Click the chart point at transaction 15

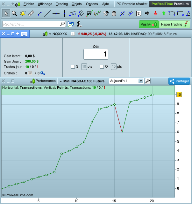click(x=114, y=104)
